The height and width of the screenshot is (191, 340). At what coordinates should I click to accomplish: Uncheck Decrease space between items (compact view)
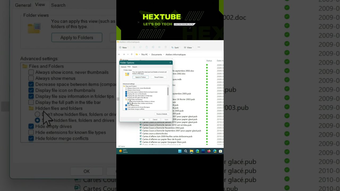click(x=126, y=92)
